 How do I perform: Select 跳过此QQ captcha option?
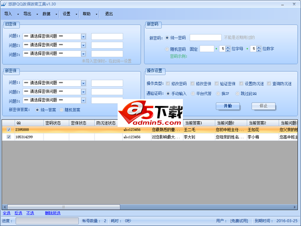pos(238,94)
